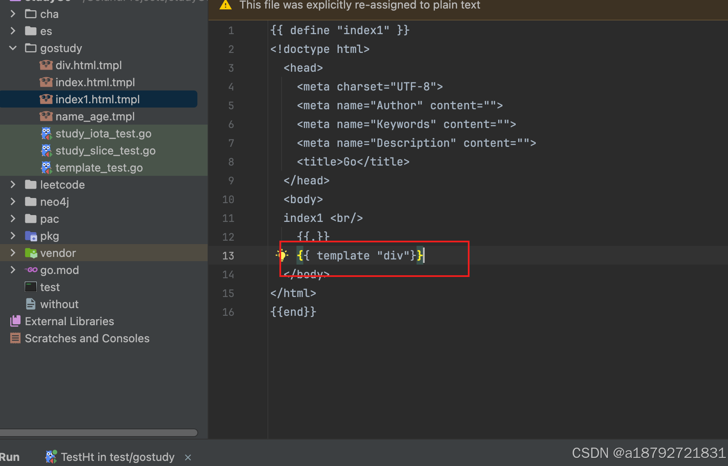Open name_age.tmpl file
The image size is (728, 466).
95,116
